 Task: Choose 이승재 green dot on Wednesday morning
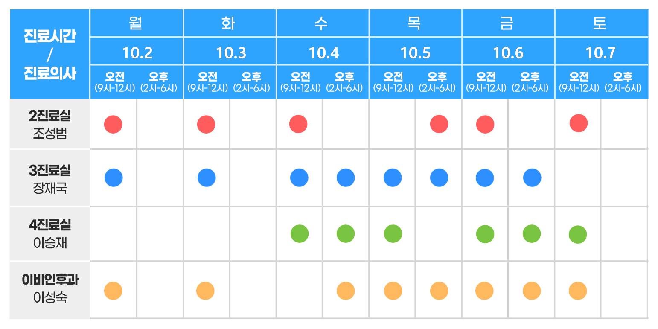(299, 234)
